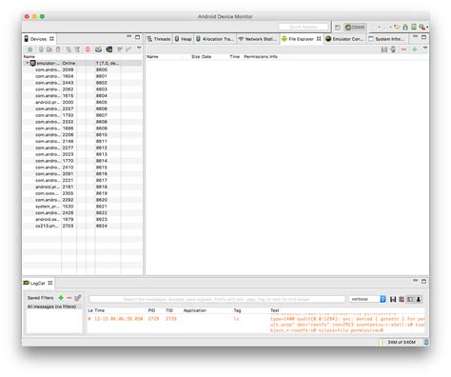Open the Devices panel view menu arrow
Image resolution: width=451 pixels, height=377 pixels.
click(139, 48)
